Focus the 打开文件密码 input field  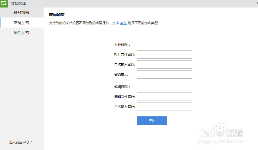[x=165, y=54]
